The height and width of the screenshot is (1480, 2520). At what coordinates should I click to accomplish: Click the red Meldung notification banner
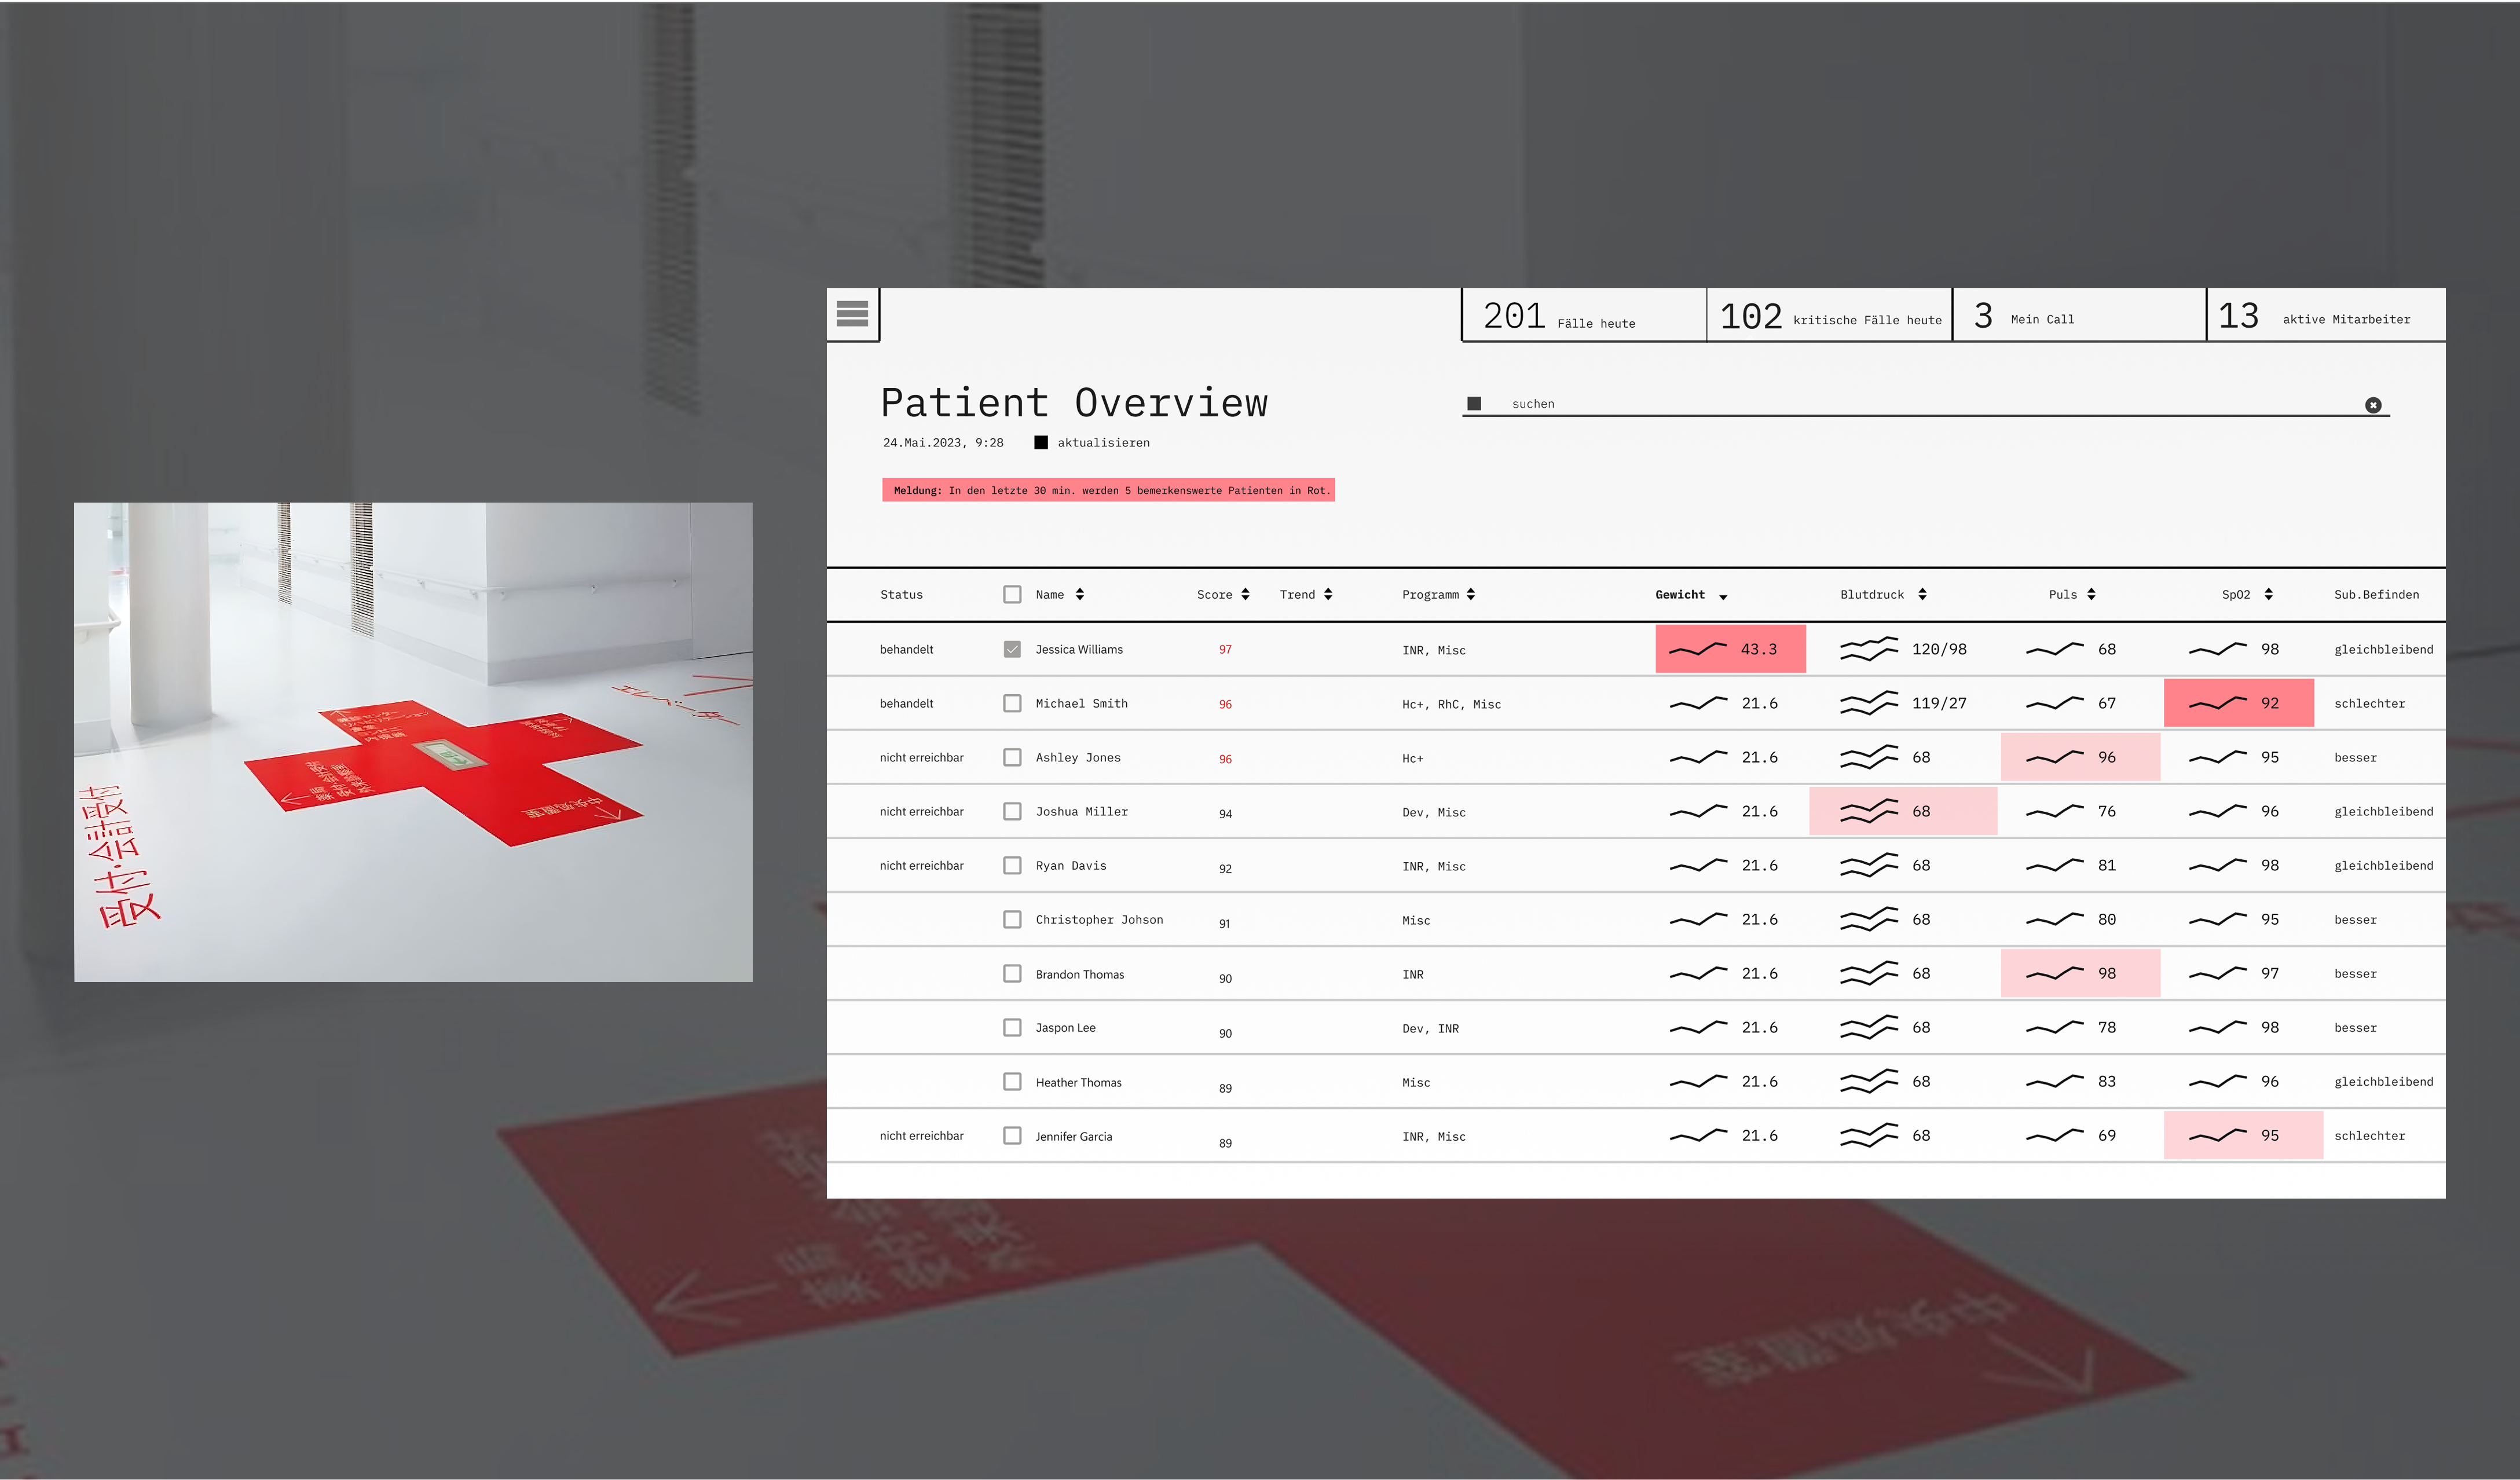(x=1108, y=490)
